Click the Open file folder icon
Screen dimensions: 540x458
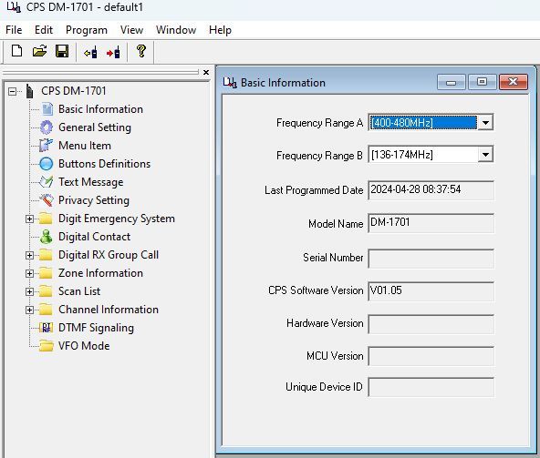pyautogui.click(x=39, y=52)
